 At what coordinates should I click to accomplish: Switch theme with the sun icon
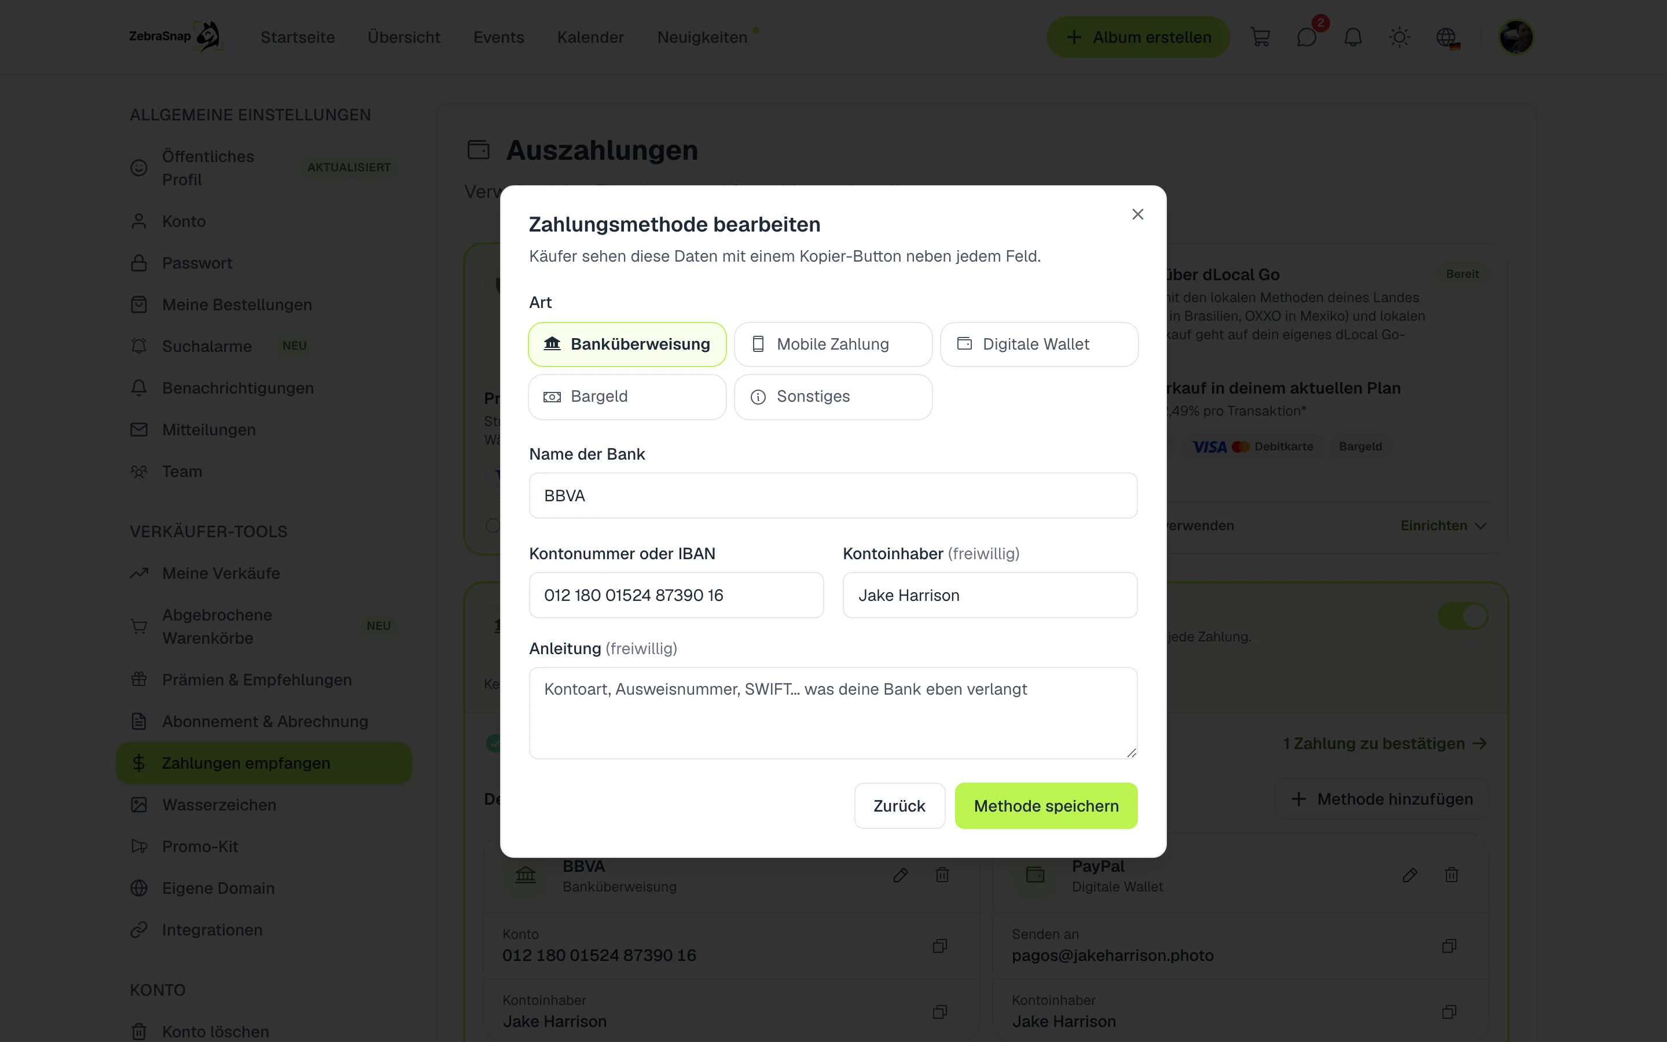1399,37
